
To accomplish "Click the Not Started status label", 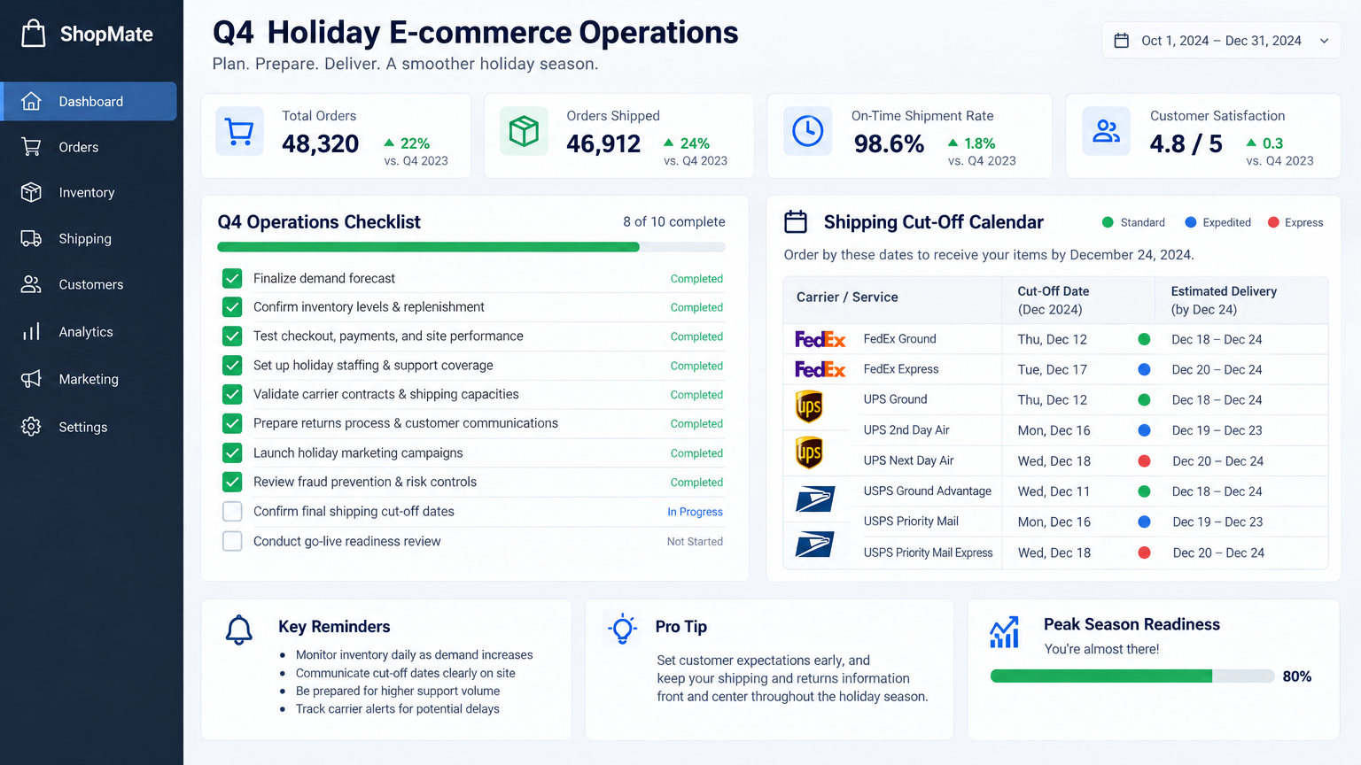I will pos(695,541).
